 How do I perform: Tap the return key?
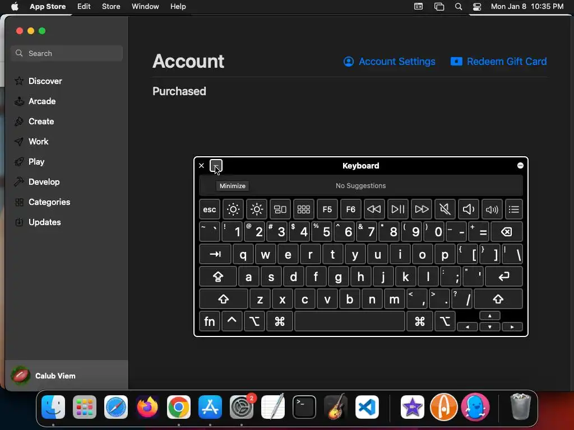[504, 277]
